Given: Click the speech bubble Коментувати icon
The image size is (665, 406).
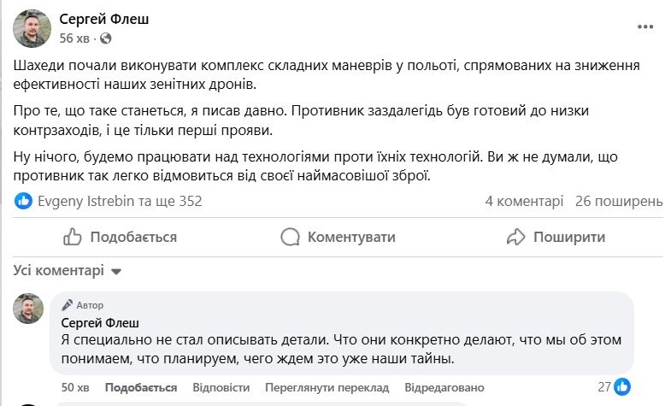Looking at the screenshot, I should point(290,237).
